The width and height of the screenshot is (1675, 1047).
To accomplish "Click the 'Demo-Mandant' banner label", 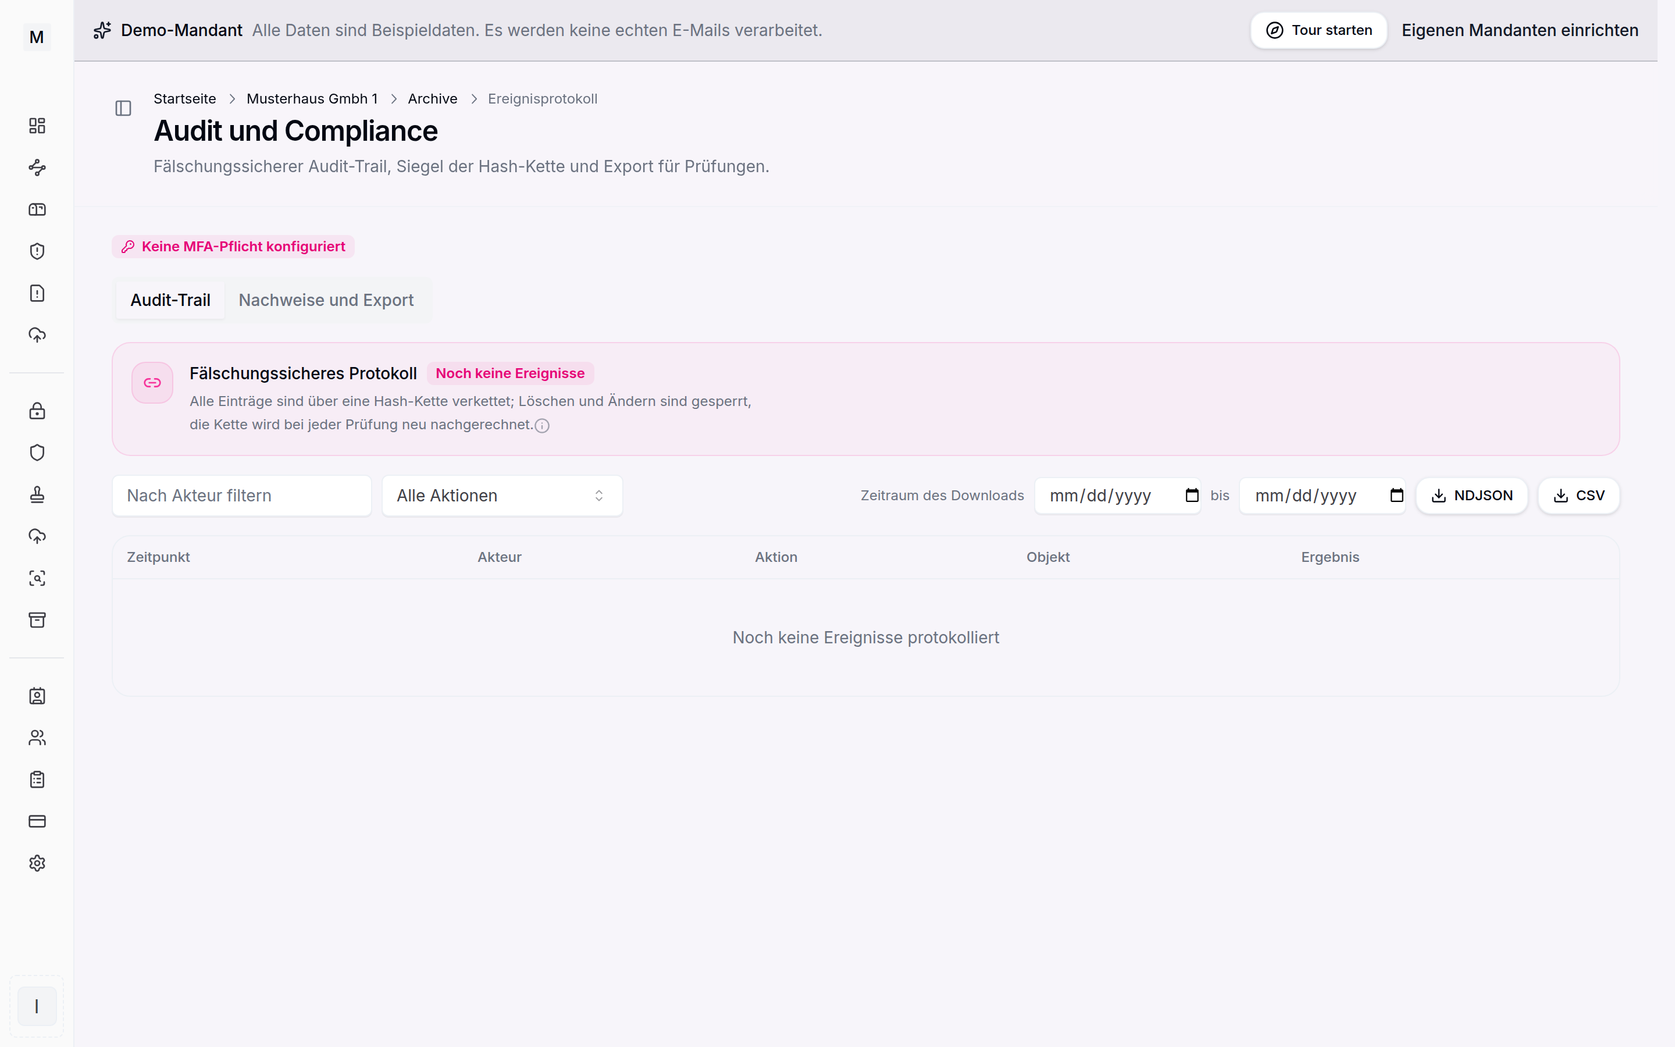I will 181,30.
